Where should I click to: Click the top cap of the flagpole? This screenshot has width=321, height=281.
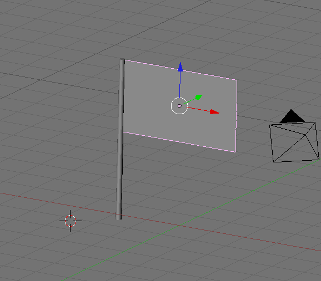click(x=122, y=59)
